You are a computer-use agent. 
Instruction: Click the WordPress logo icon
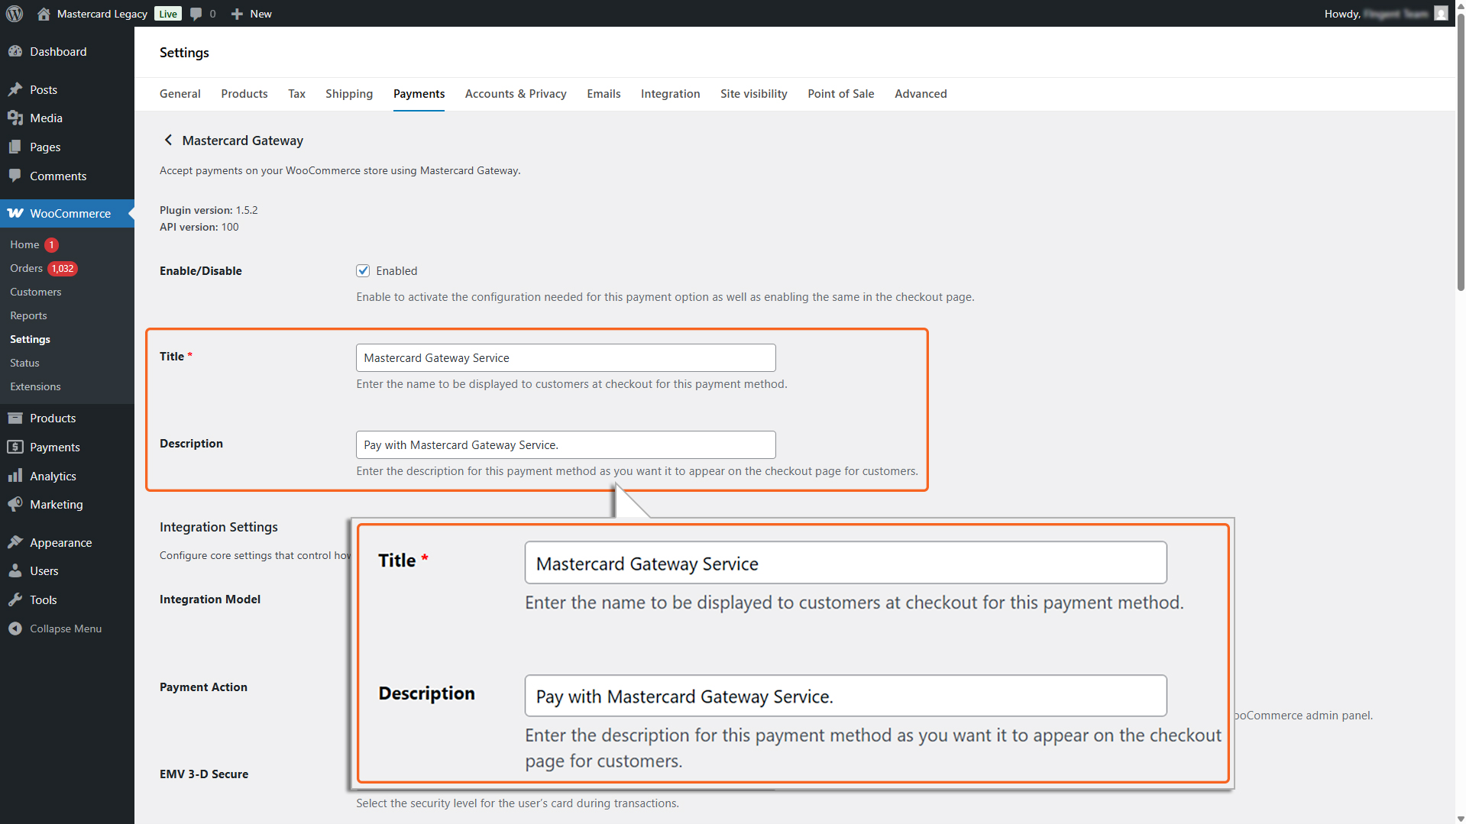[x=15, y=14]
